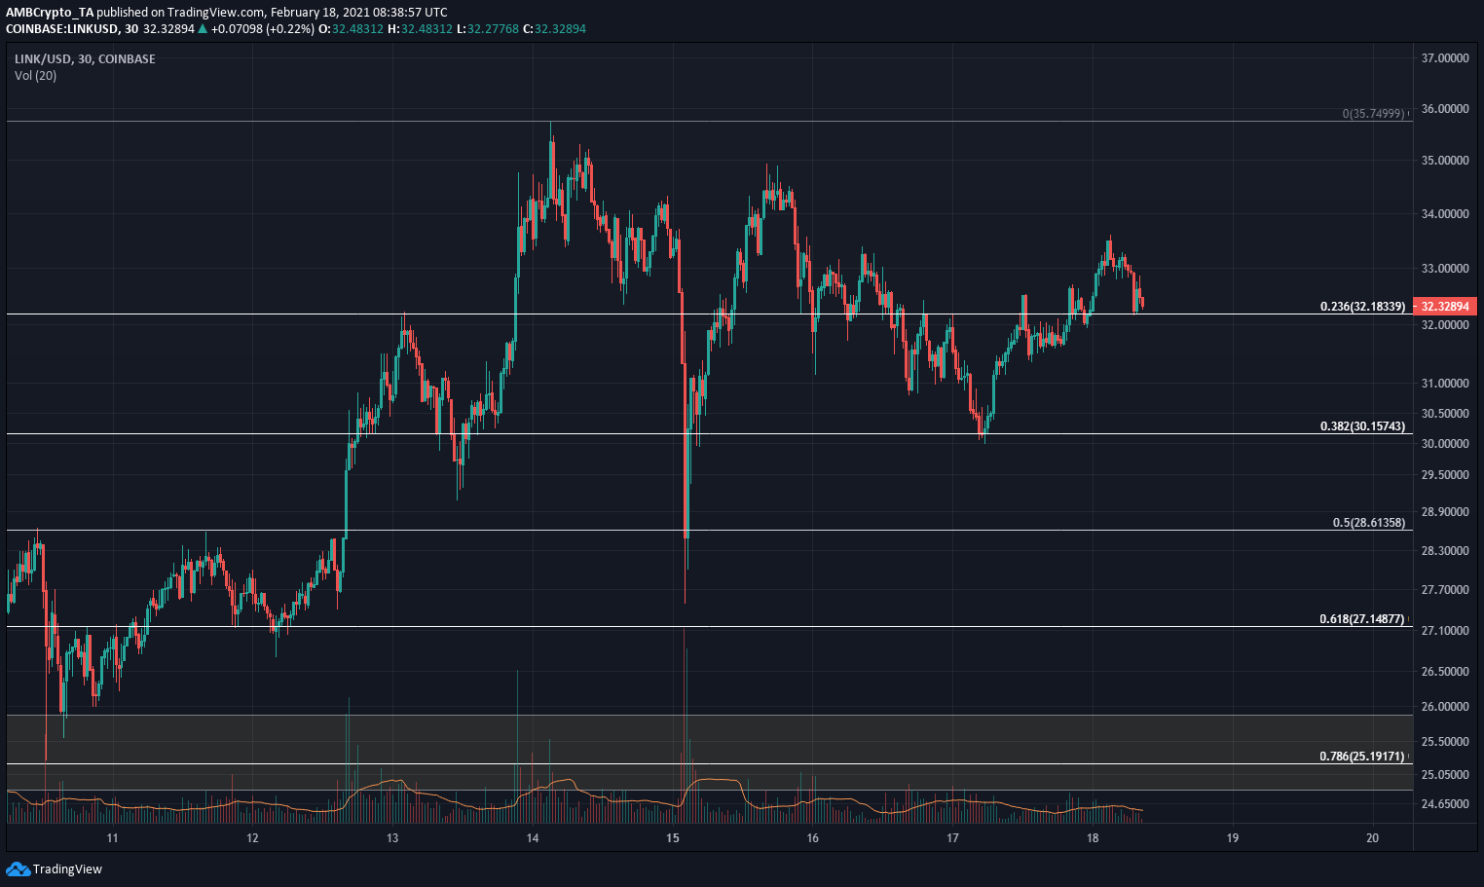The width and height of the screenshot is (1484, 887).
Task: Click the 28.90000 price axis label
Action: [1445, 512]
